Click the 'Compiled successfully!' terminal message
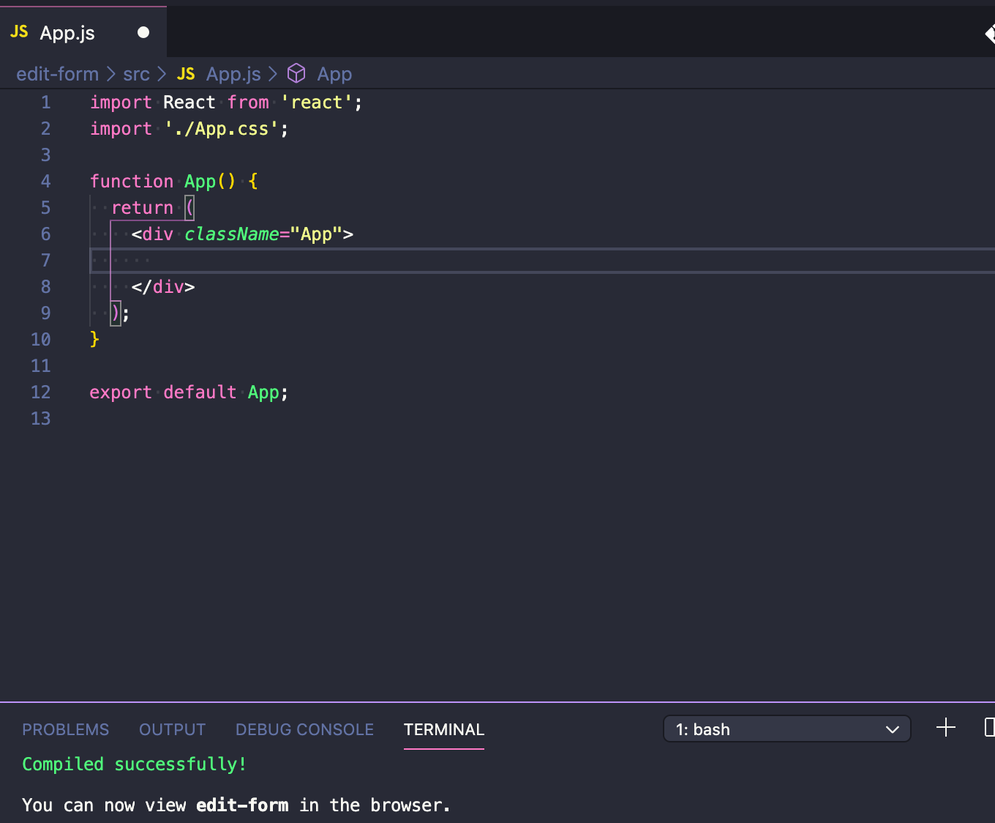 pyautogui.click(x=134, y=764)
